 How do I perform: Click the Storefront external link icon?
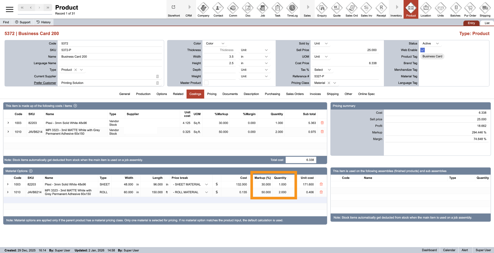pos(174,7)
